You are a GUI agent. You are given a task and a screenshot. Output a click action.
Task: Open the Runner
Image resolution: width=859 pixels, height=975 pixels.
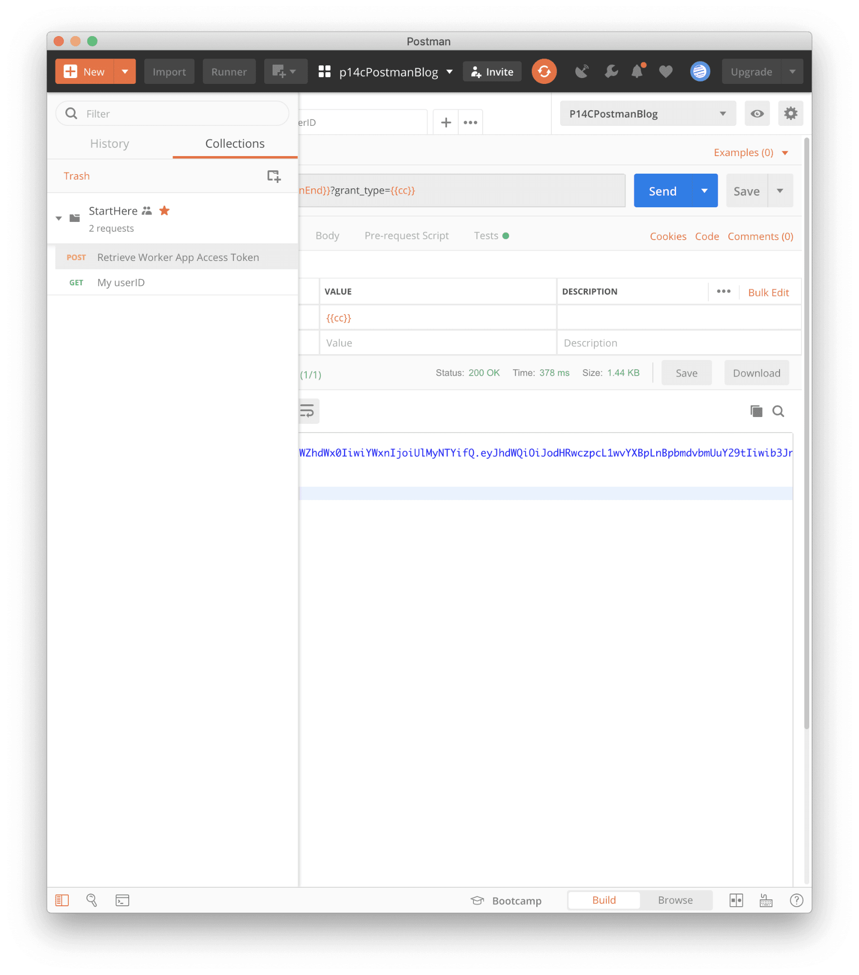point(229,72)
